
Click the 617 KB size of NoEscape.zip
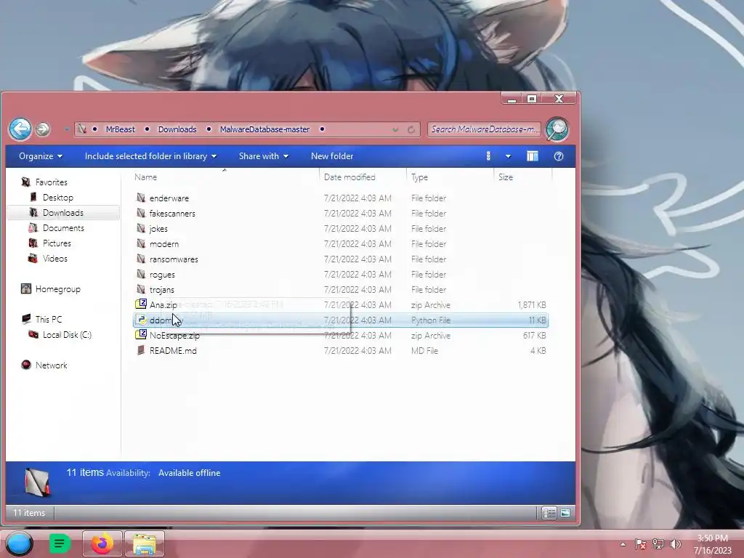pos(534,336)
